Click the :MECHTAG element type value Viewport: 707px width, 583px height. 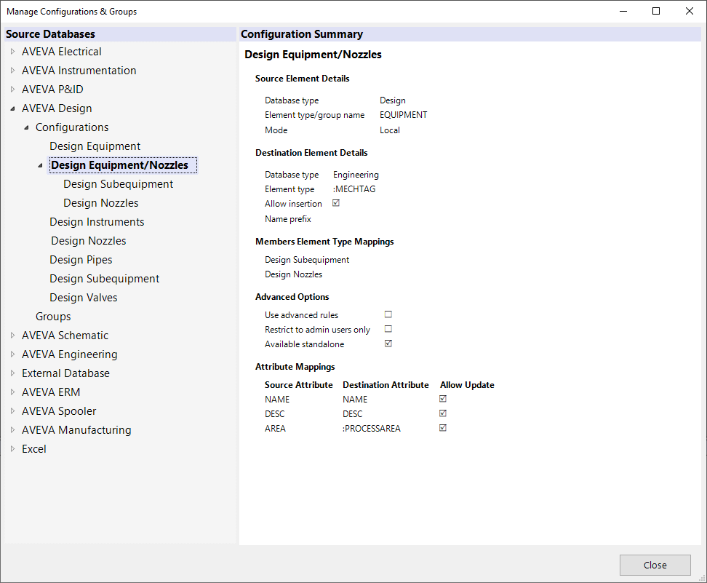coord(354,189)
